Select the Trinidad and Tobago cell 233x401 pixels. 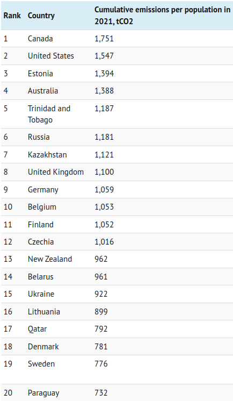click(49, 114)
